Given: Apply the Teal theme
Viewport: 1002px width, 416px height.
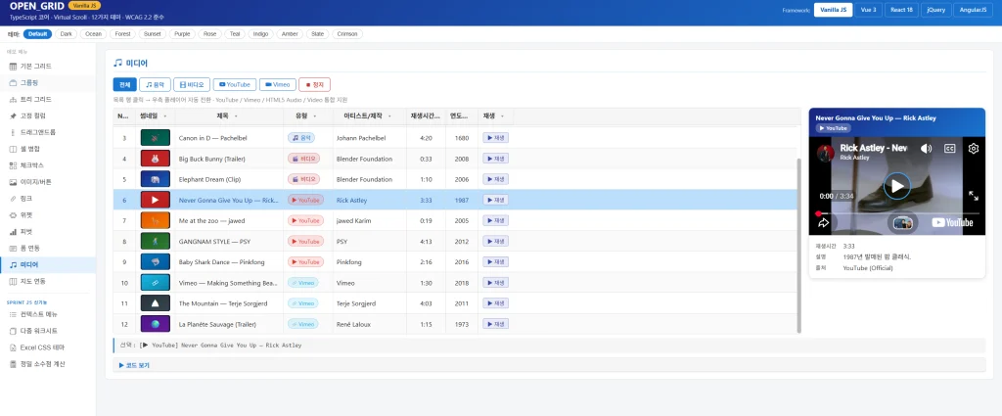Looking at the screenshot, I should (235, 34).
